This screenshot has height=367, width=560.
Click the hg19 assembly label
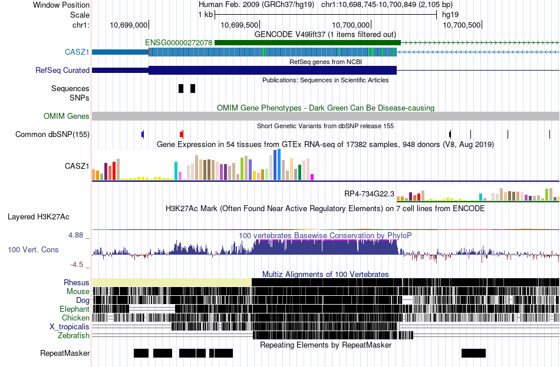click(450, 15)
